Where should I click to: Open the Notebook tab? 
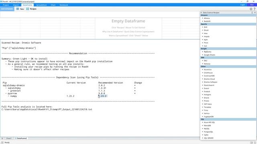pos(64,5)
